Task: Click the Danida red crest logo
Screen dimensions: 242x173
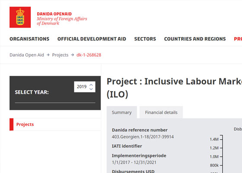Action: point(20,17)
